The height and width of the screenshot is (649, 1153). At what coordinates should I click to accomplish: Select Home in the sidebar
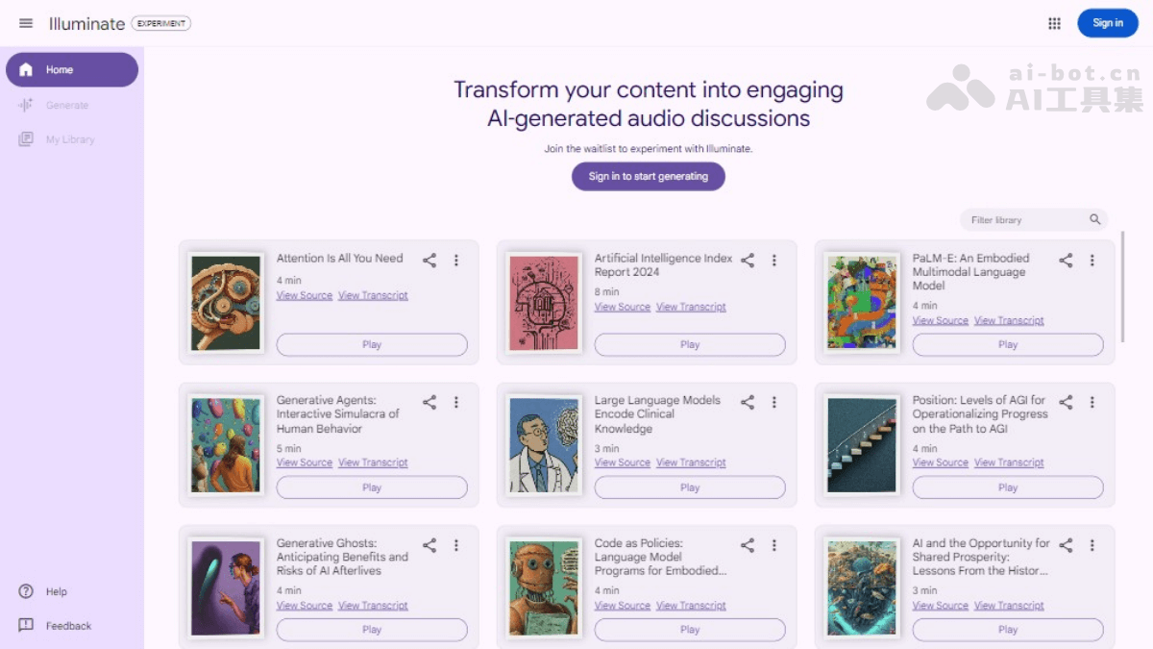72,70
